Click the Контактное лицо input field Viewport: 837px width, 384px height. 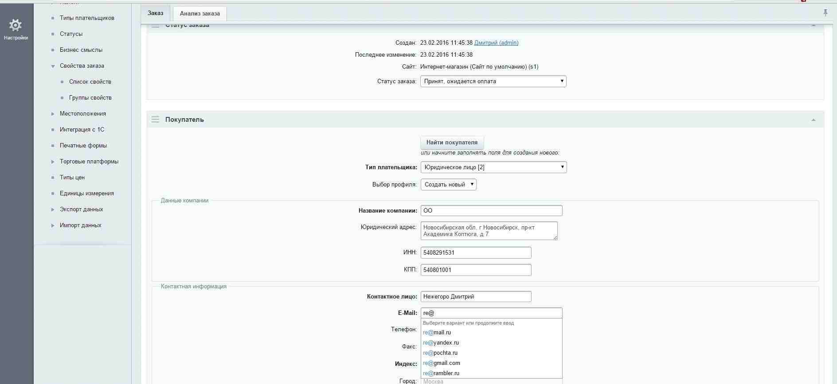coord(476,296)
